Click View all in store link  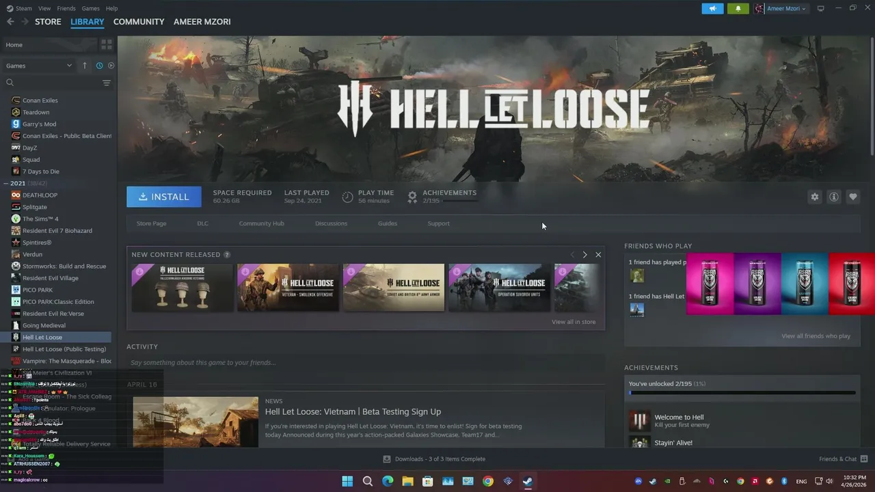click(x=574, y=322)
